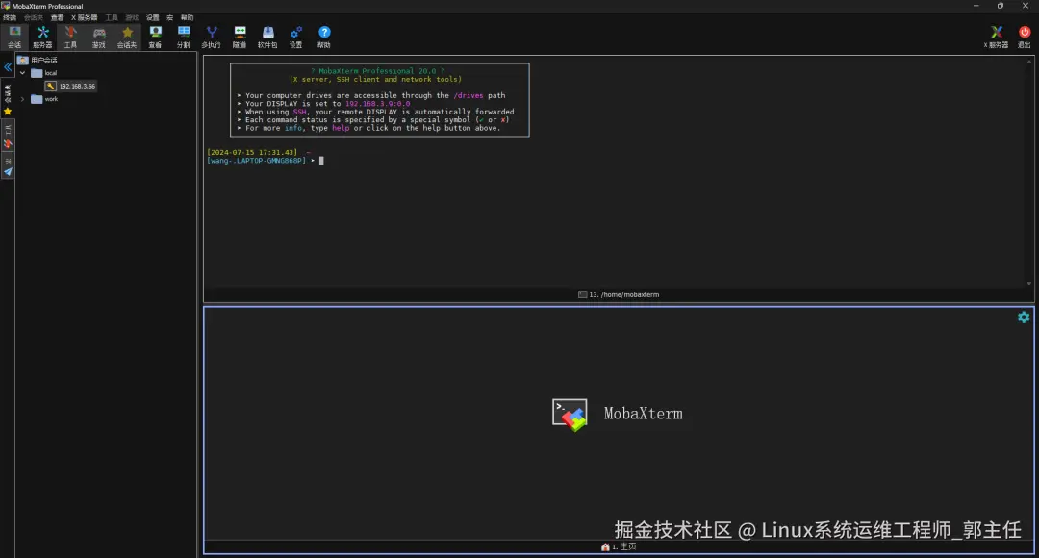Click the red 退出 (Exit) power icon
This screenshot has height=558, width=1039.
[x=1025, y=38]
